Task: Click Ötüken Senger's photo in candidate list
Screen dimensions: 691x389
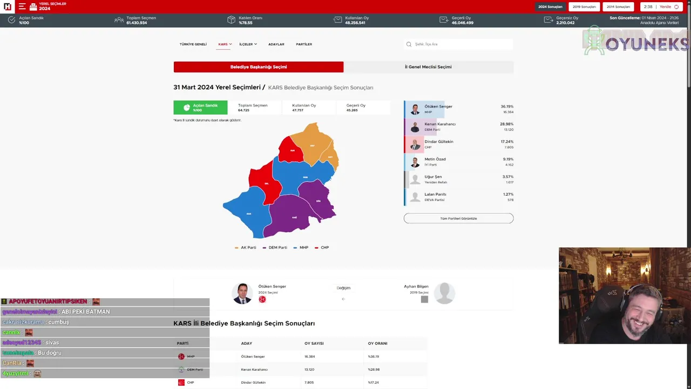Action: click(x=415, y=109)
